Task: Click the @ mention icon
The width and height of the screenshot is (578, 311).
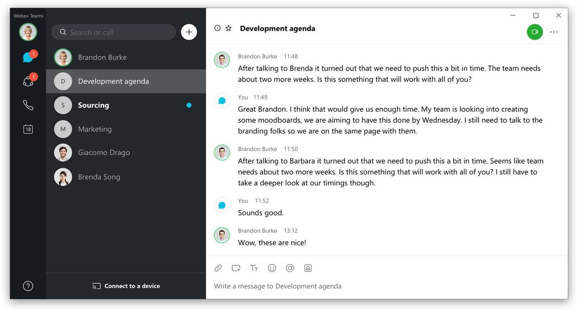Action: coord(290,268)
